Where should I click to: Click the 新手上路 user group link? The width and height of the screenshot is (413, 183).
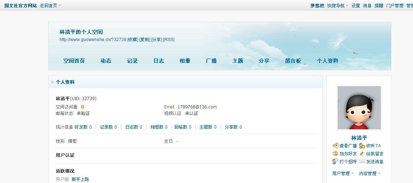click(81, 179)
